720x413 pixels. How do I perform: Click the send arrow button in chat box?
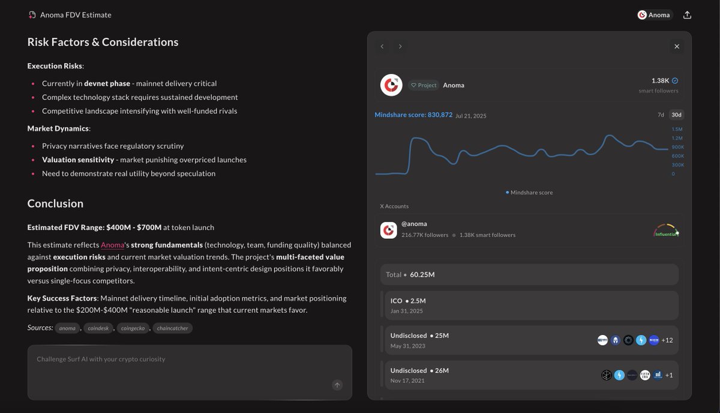pyautogui.click(x=337, y=385)
